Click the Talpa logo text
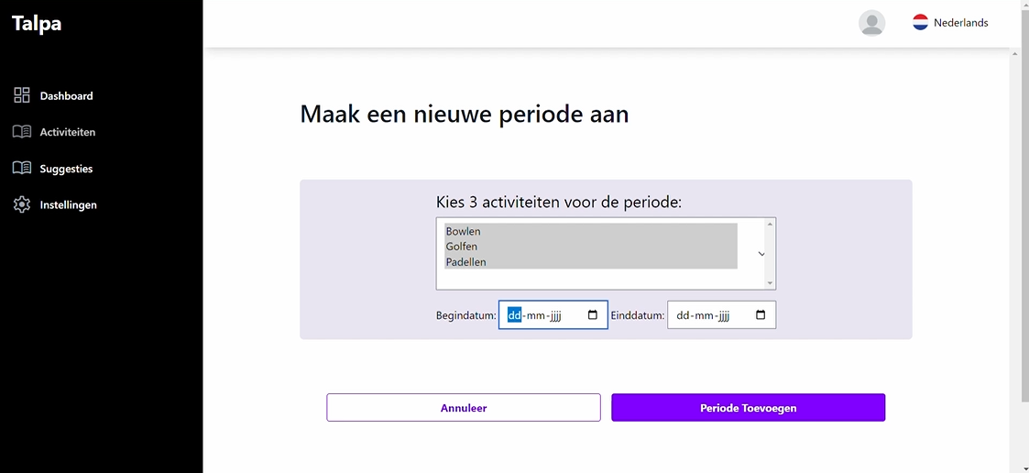 coord(37,24)
